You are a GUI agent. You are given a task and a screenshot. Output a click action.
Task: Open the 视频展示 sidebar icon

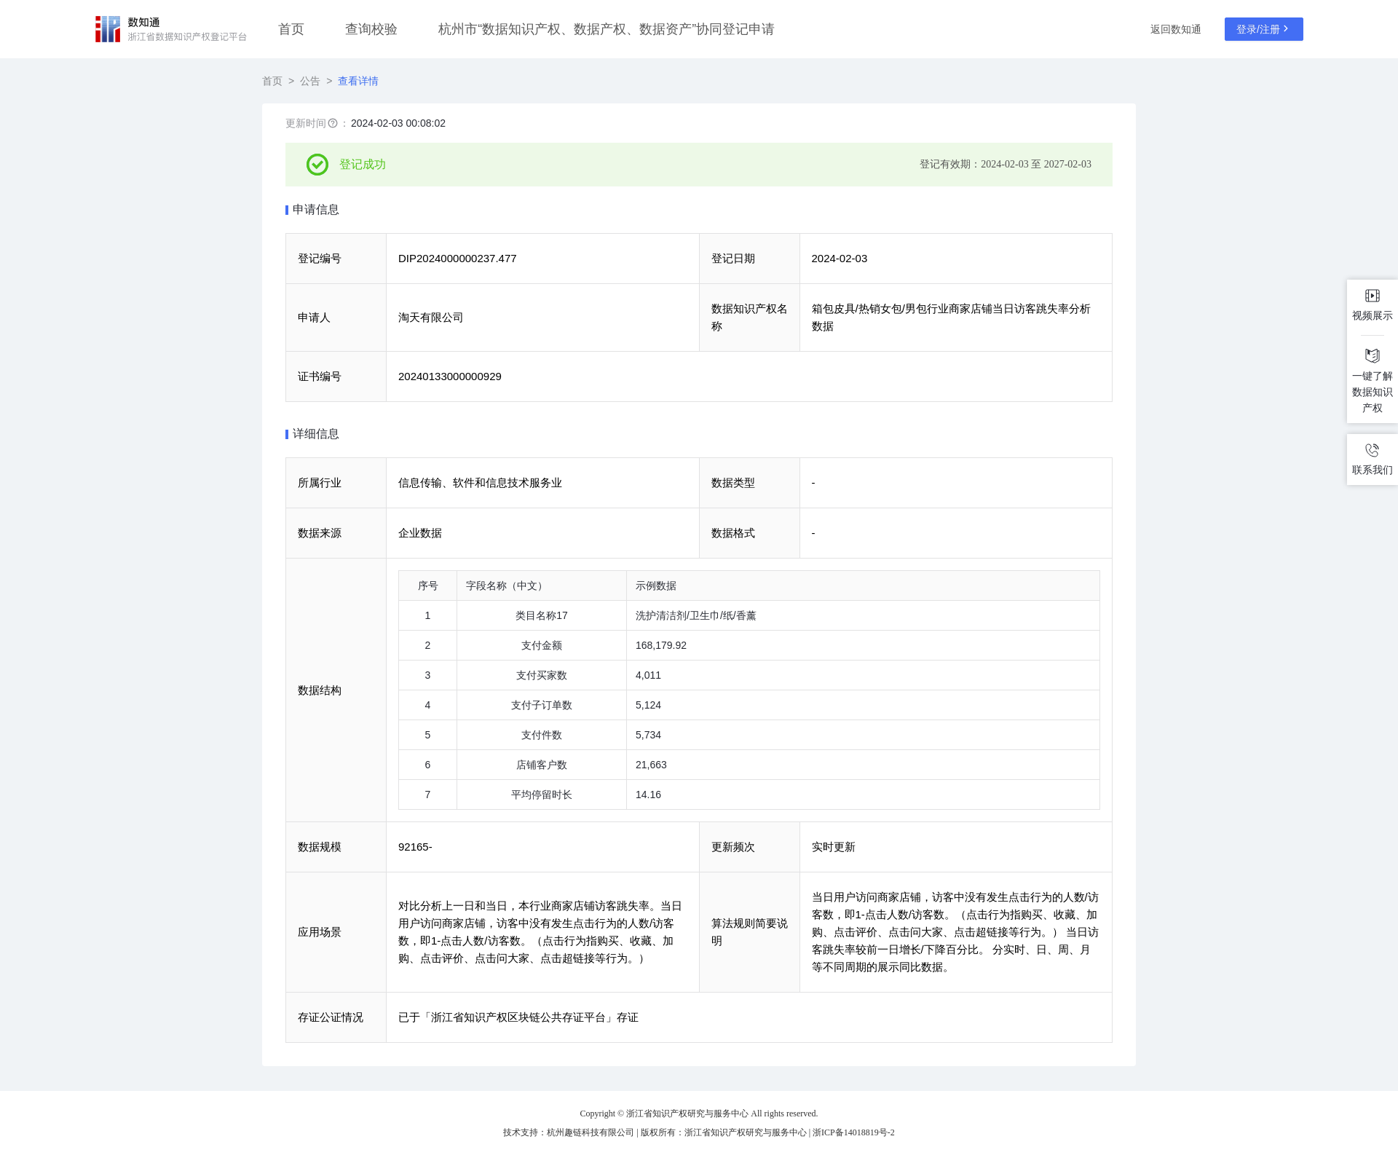tap(1372, 296)
